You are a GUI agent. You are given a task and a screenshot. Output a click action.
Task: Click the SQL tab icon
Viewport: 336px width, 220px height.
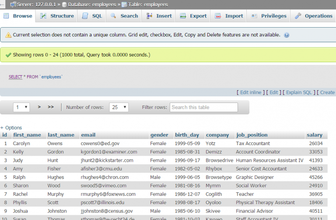click(x=84, y=16)
